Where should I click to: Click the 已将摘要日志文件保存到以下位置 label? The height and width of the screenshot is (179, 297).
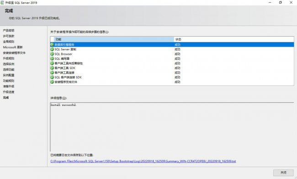72,155
